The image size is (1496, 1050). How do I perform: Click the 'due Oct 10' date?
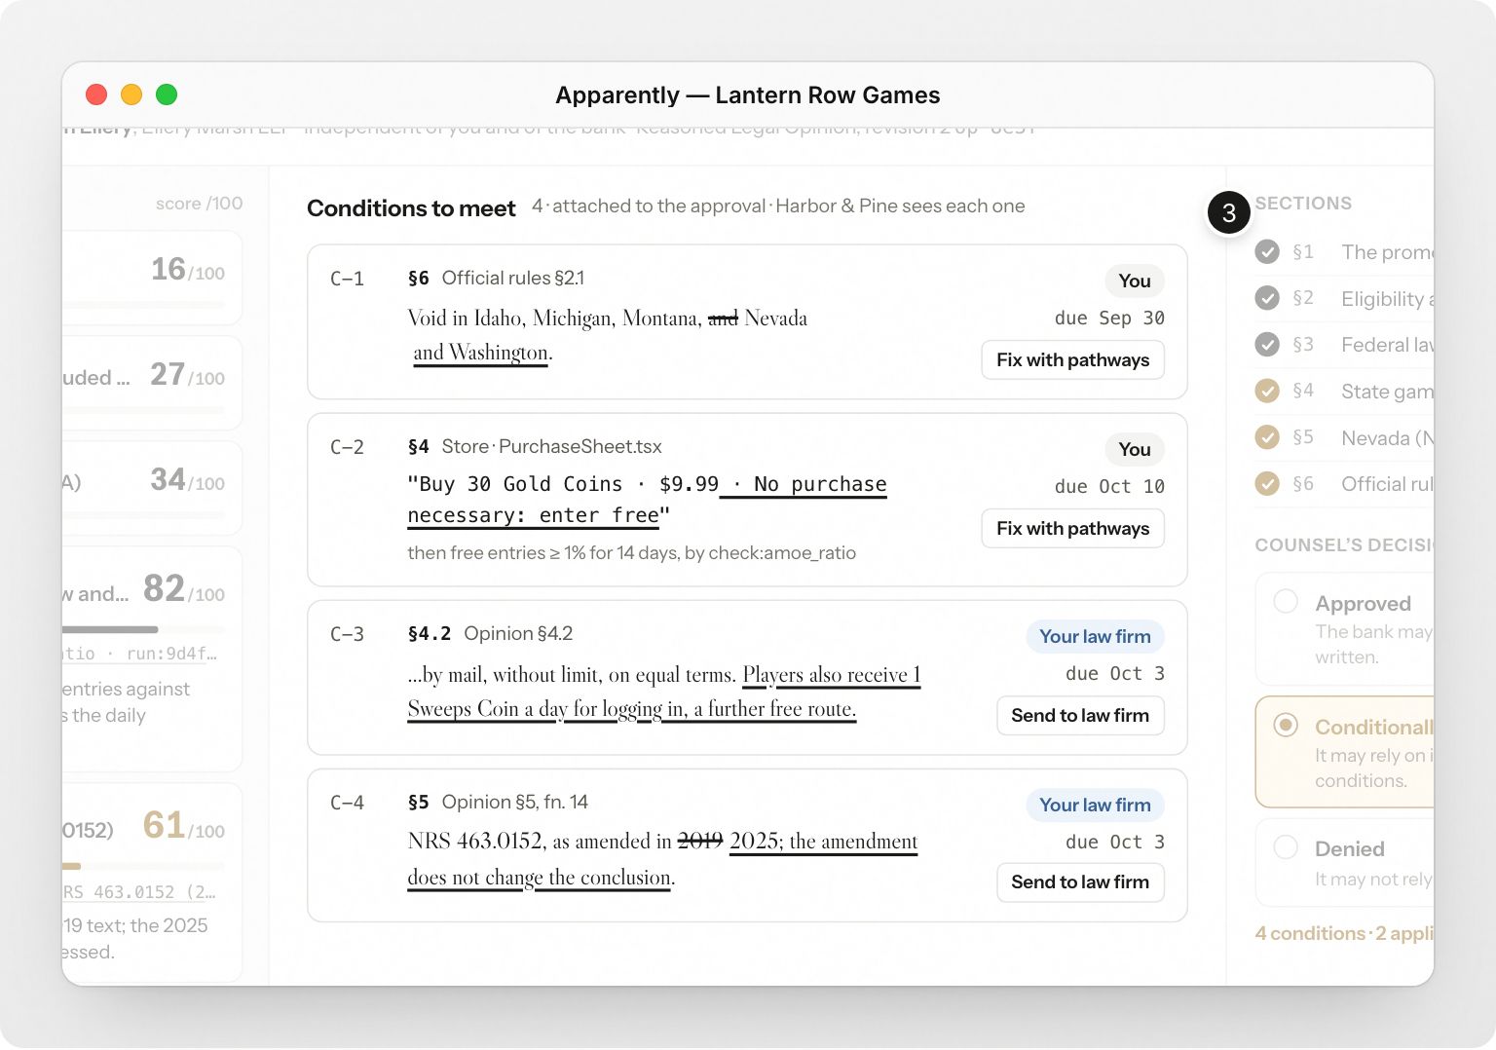1109,487
